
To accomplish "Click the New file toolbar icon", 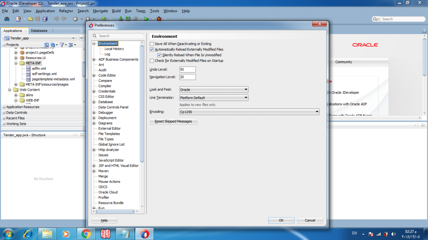I will (x=17, y=19).
